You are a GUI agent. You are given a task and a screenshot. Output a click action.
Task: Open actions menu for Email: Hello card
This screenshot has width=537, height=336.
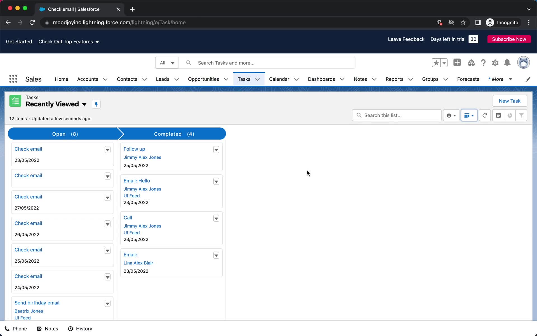[216, 181]
